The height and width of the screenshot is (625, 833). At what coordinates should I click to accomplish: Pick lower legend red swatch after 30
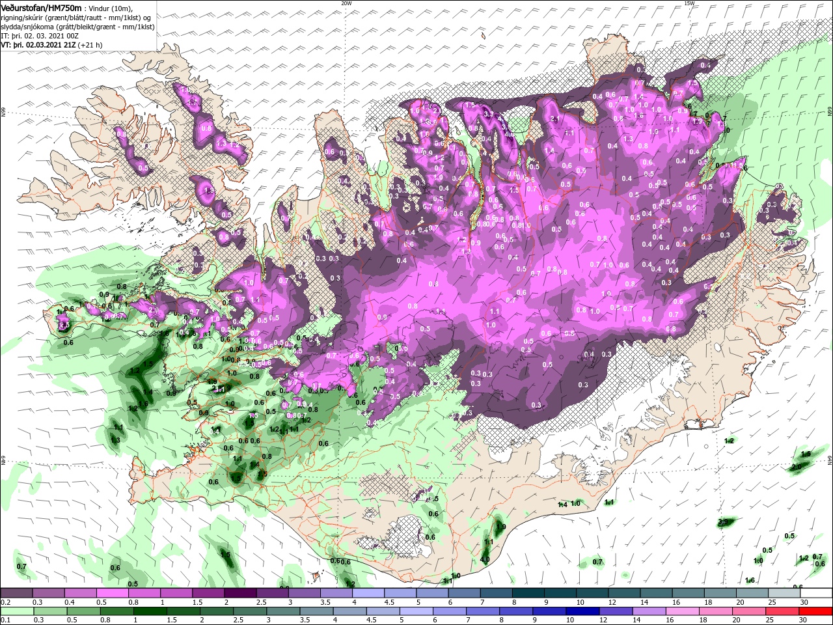click(815, 611)
